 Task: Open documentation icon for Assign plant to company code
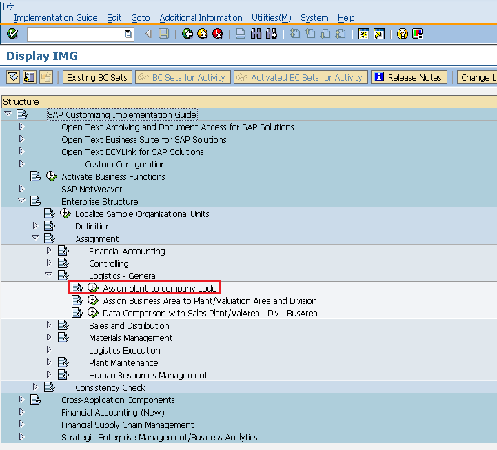(x=77, y=288)
